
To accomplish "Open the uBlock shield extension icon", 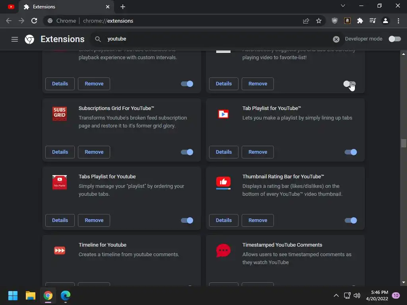I will [335, 21].
